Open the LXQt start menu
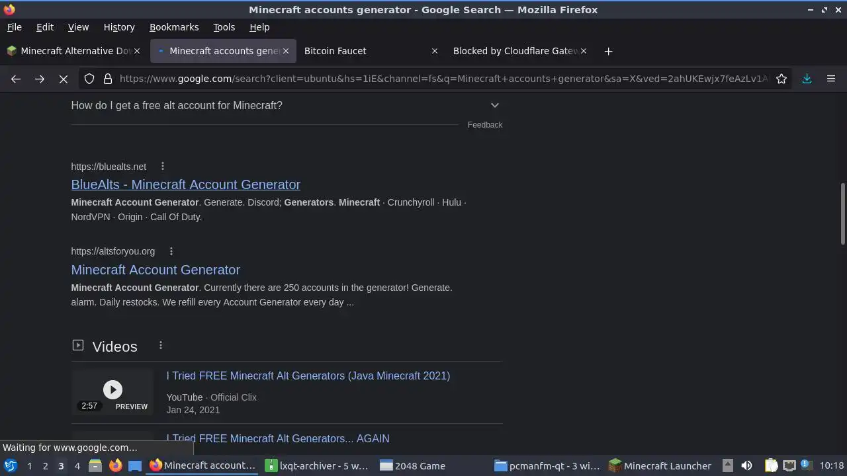The width and height of the screenshot is (847, 476). click(11, 466)
